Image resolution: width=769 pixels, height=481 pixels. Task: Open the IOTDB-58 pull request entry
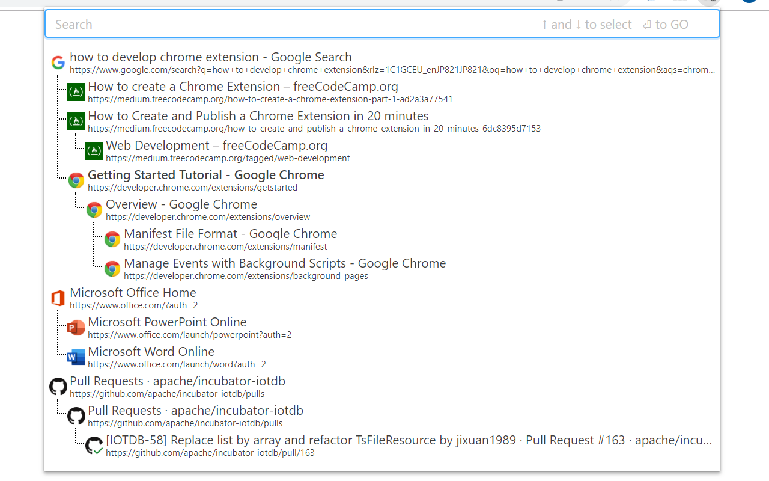click(300, 440)
